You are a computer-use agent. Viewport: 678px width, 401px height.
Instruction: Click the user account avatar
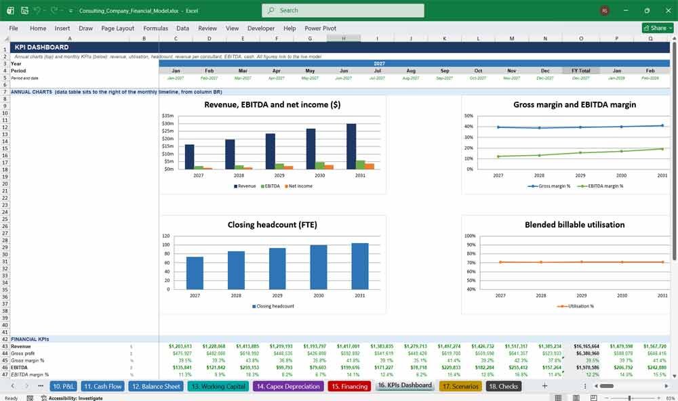click(x=605, y=10)
